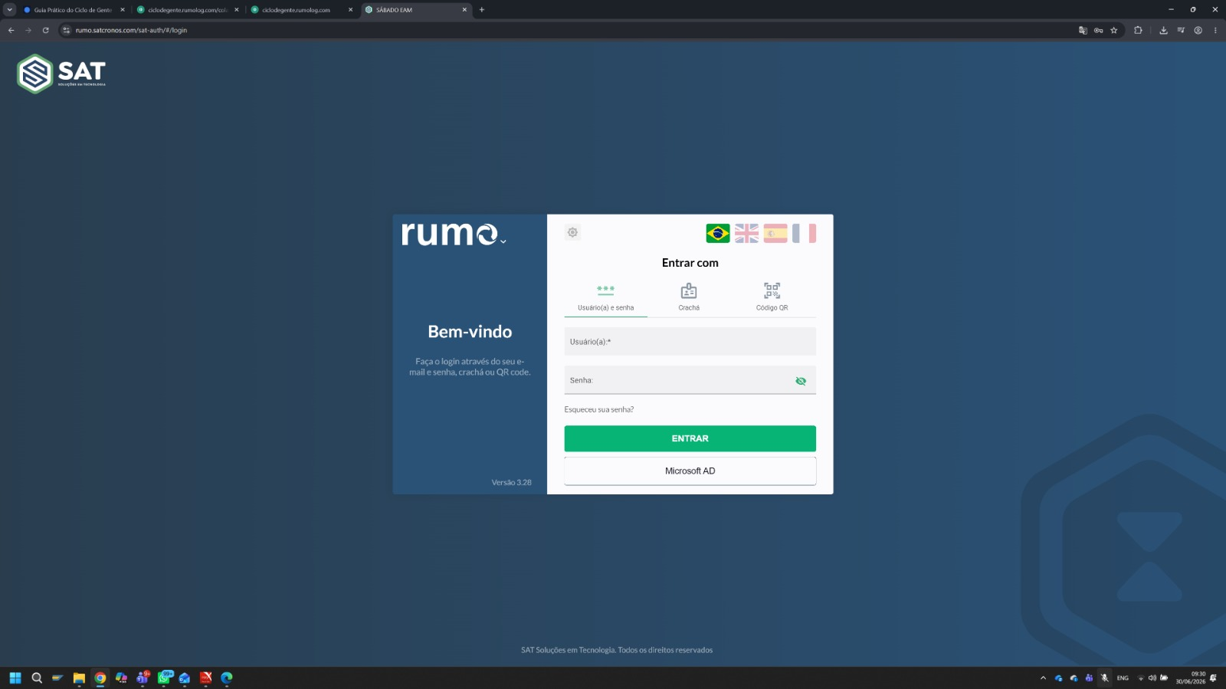This screenshot has height=689, width=1226.
Task: Open Google Chrome from the taskbar
Action: point(100,678)
